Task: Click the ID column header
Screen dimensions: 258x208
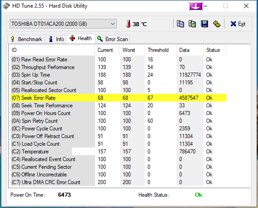Action: [52, 50]
